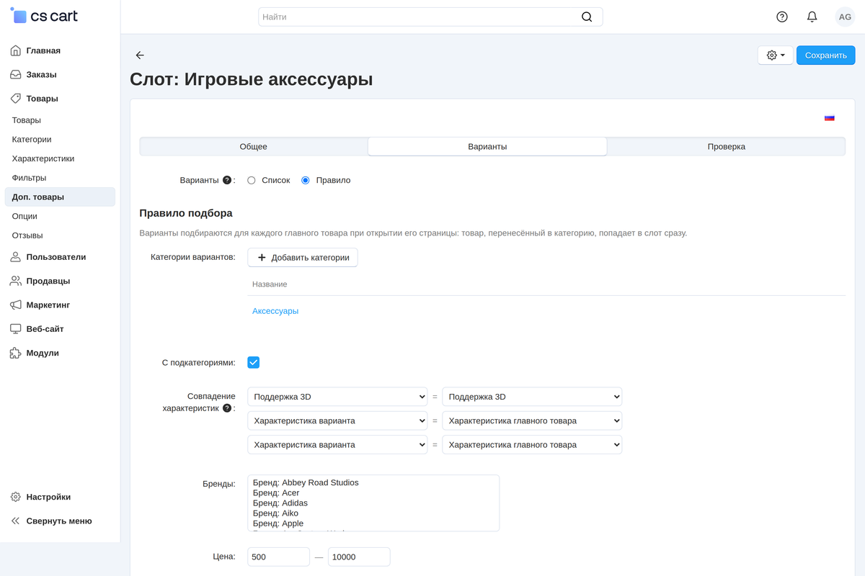
Task: Open the first main product dropdown Поддержка 3D
Action: click(x=532, y=397)
